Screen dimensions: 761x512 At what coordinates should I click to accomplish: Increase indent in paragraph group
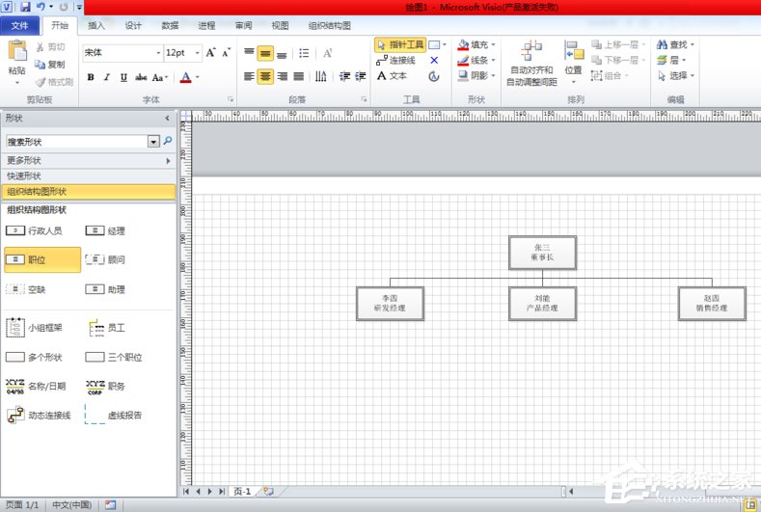[361, 76]
